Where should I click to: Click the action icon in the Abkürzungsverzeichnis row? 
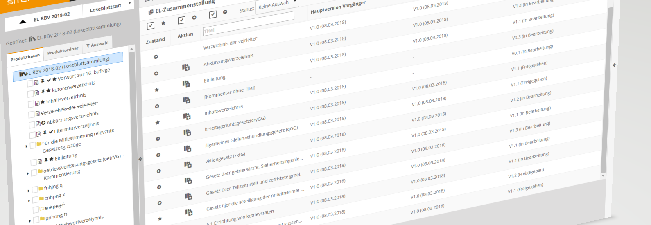coord(186,67)
